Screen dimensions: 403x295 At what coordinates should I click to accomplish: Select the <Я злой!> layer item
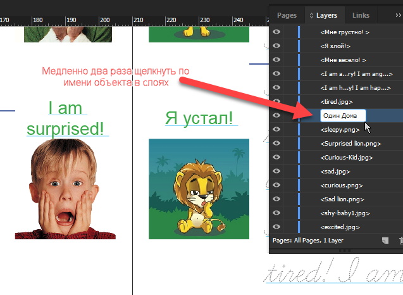point(335,46)
